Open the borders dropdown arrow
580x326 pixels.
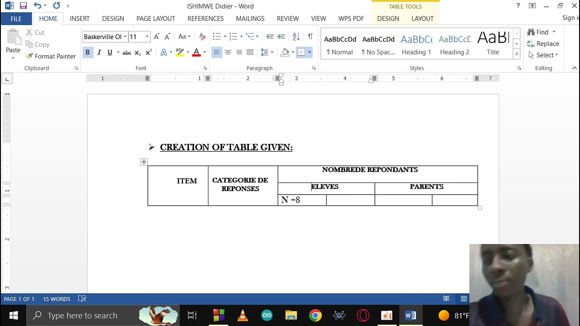309,53
